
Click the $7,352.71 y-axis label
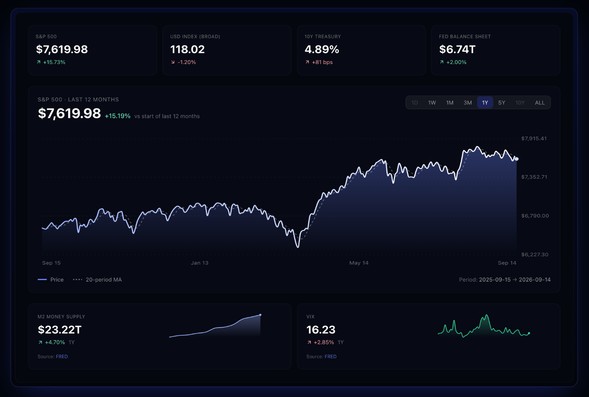coord(534,177)
